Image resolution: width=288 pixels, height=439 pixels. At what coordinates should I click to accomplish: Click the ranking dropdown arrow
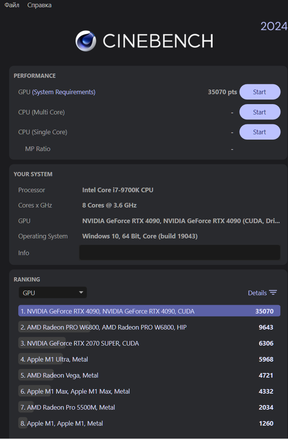pyautogui.click(x=81, y=293)
